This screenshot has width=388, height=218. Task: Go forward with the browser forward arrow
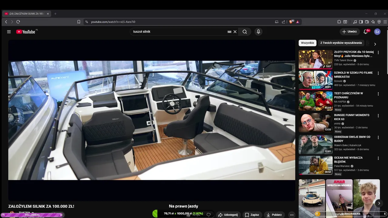12,22
